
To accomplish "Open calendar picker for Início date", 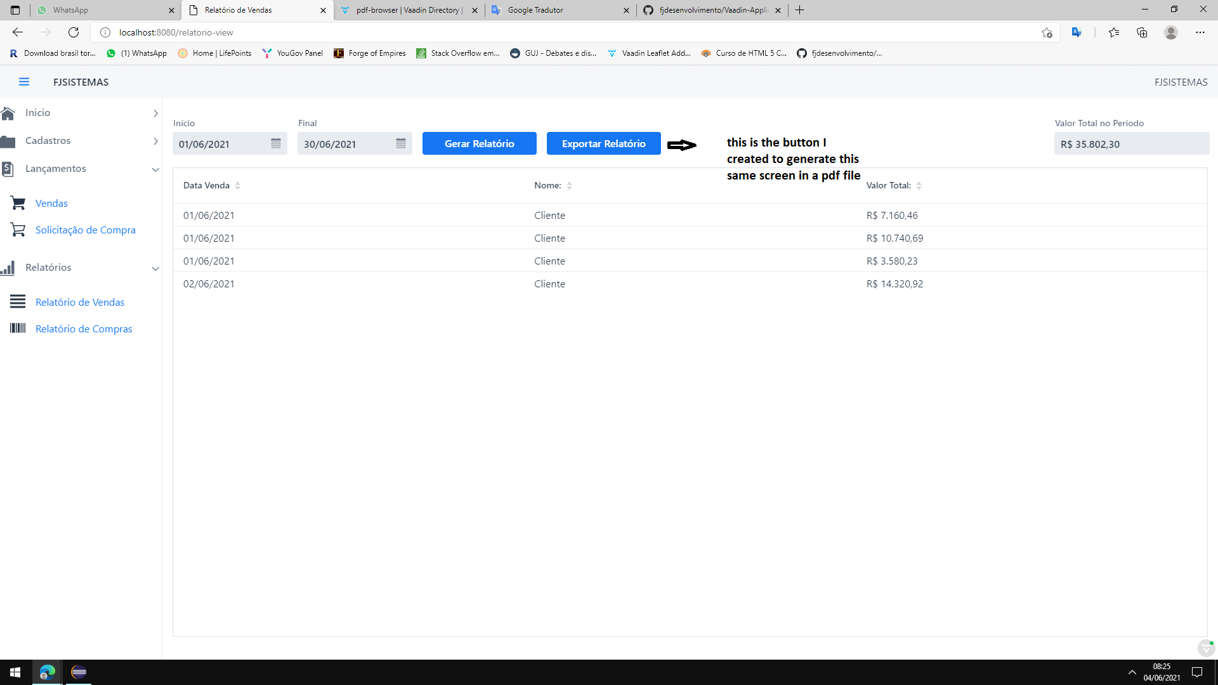I will [x=276, y=144].
